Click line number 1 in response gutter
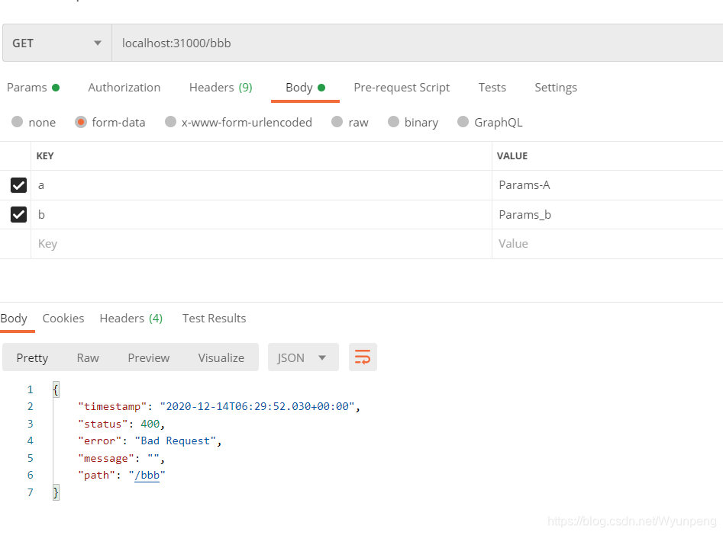This screenshot has width=723, height=535. 30,390
